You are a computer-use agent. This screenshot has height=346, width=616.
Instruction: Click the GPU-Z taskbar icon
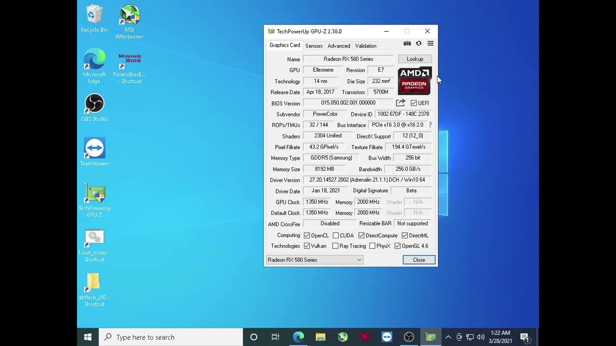pos(431,337)
